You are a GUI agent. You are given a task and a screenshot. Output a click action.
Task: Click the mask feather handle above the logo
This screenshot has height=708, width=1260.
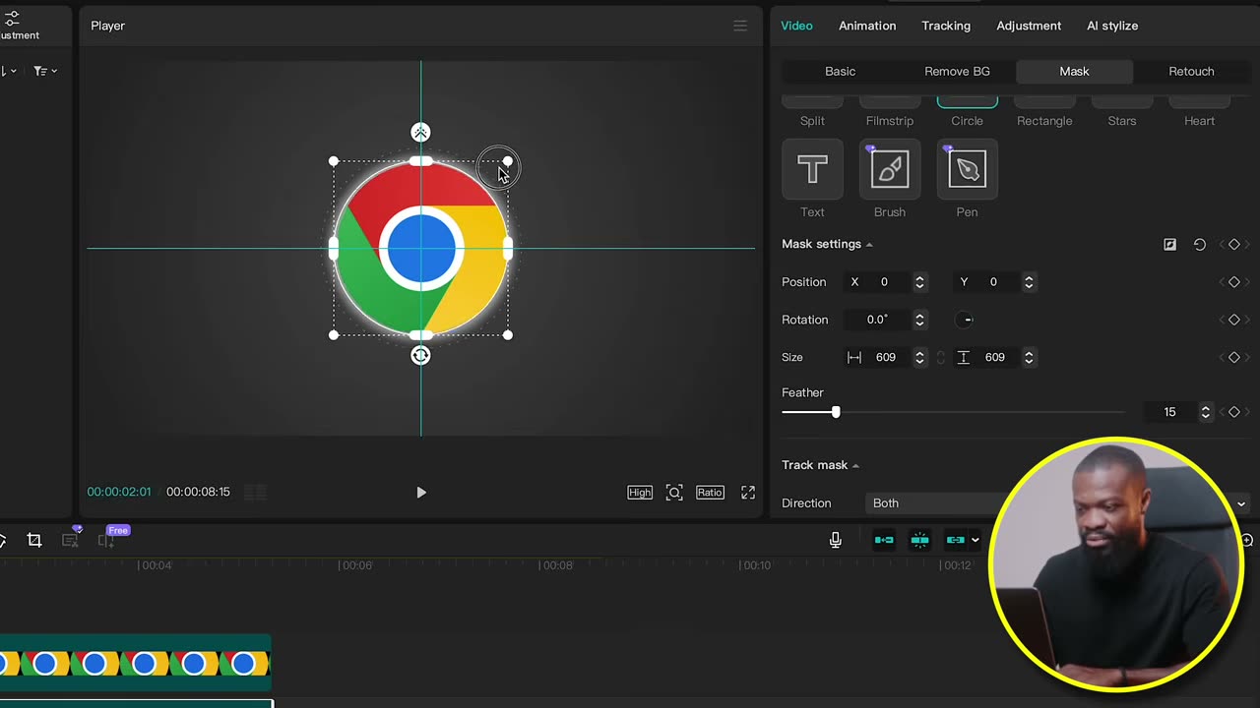(420, 132)
